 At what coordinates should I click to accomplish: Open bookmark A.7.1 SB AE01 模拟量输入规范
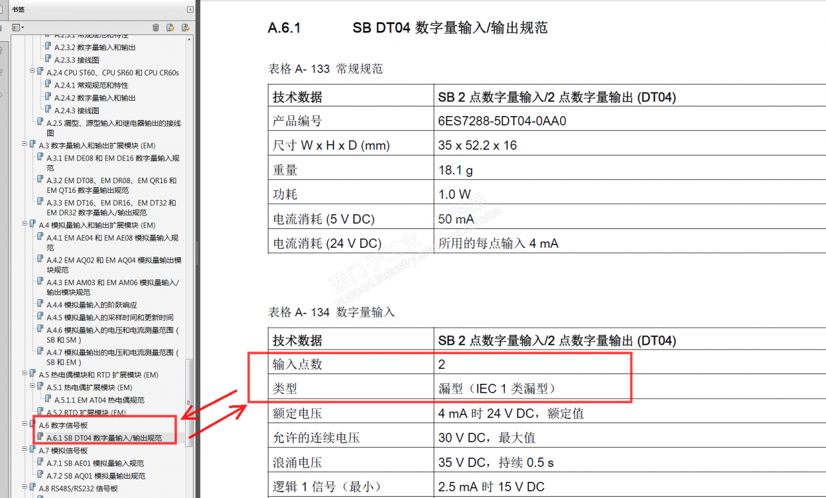pos(96,463)
